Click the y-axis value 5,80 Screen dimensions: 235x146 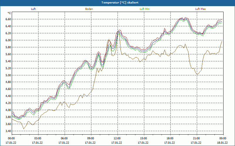[x=8, y=47]
